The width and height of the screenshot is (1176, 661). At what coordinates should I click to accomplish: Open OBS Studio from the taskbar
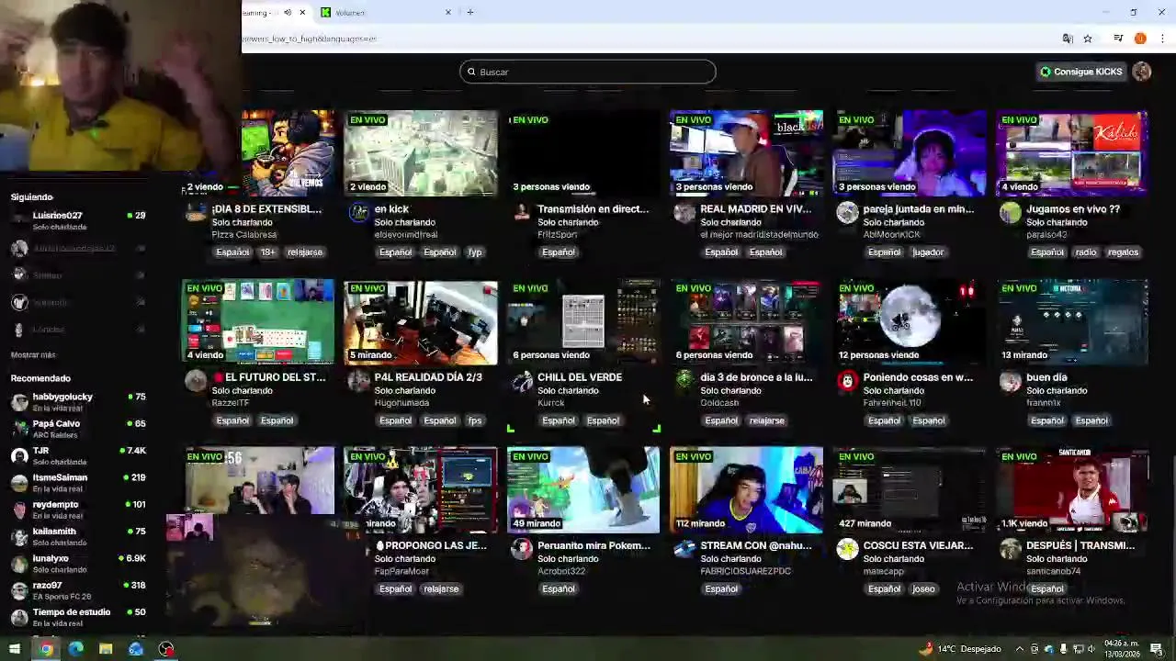click(x=166, y=649)
